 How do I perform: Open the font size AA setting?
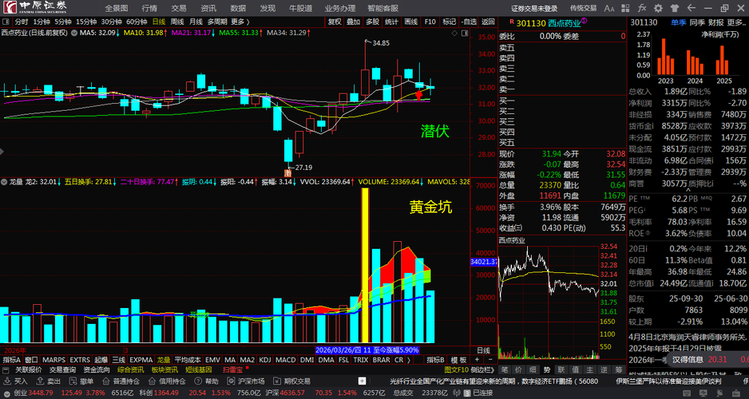(x=609, y=8)
